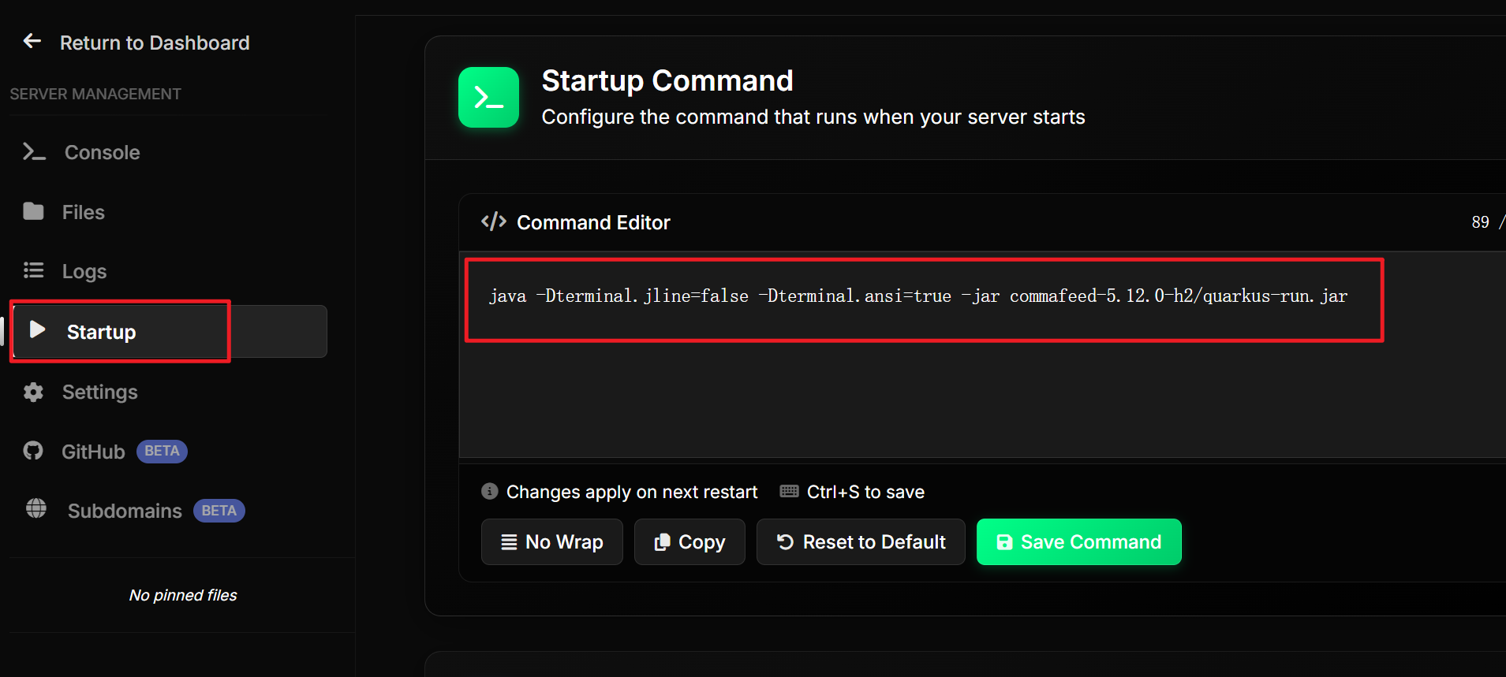Image resolution: width=1506 pixels, height=677 pixels.
Task: Save the startup command
Action: point(1079,541)
